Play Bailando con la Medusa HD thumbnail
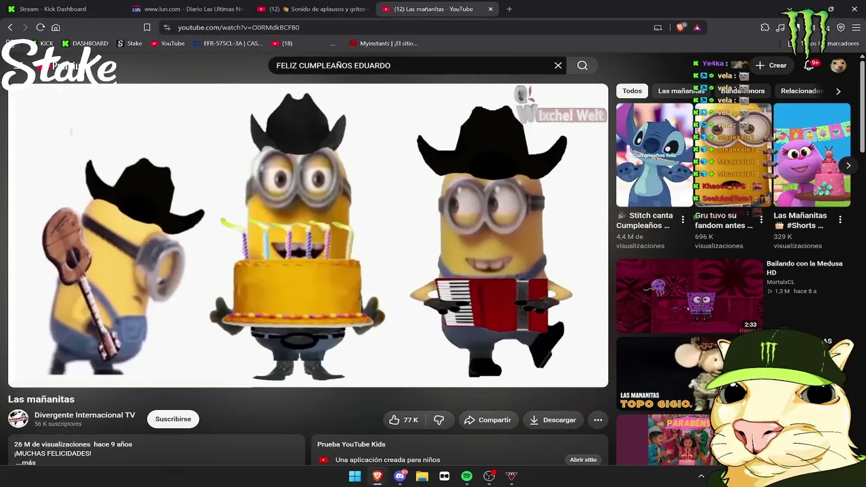 689,296
